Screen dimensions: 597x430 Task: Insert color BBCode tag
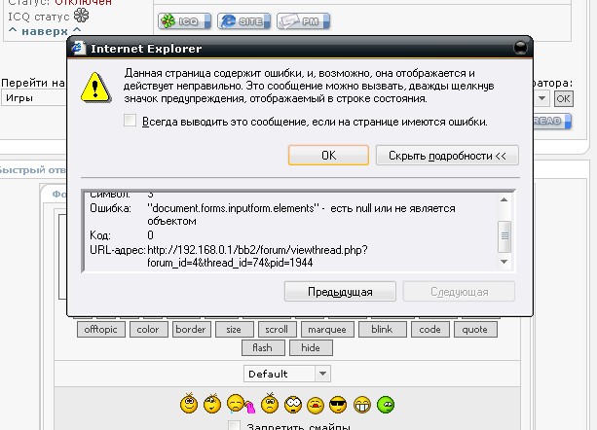(x=148, y=329)
